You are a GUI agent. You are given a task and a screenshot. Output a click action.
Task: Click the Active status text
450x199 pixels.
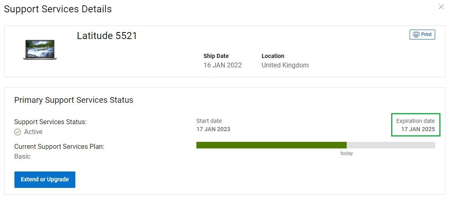coord(33,132)
